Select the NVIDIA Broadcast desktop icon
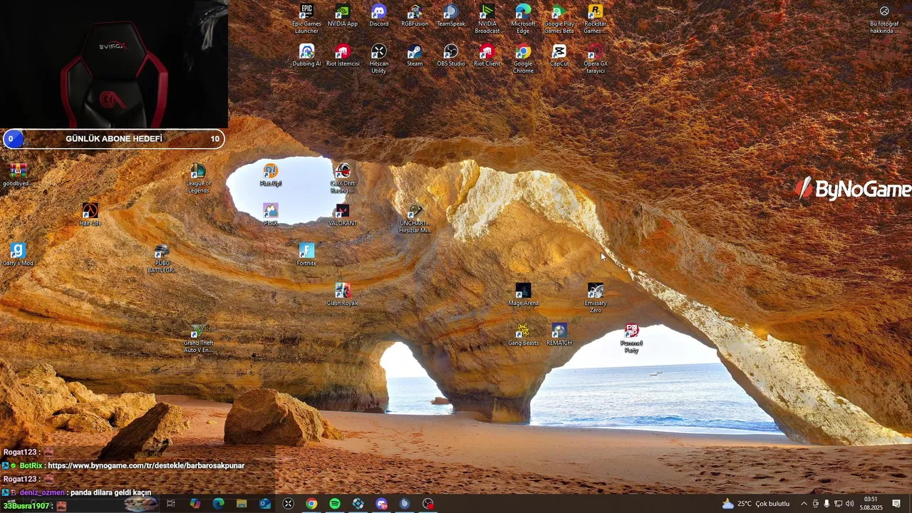 tap(487, 19)
